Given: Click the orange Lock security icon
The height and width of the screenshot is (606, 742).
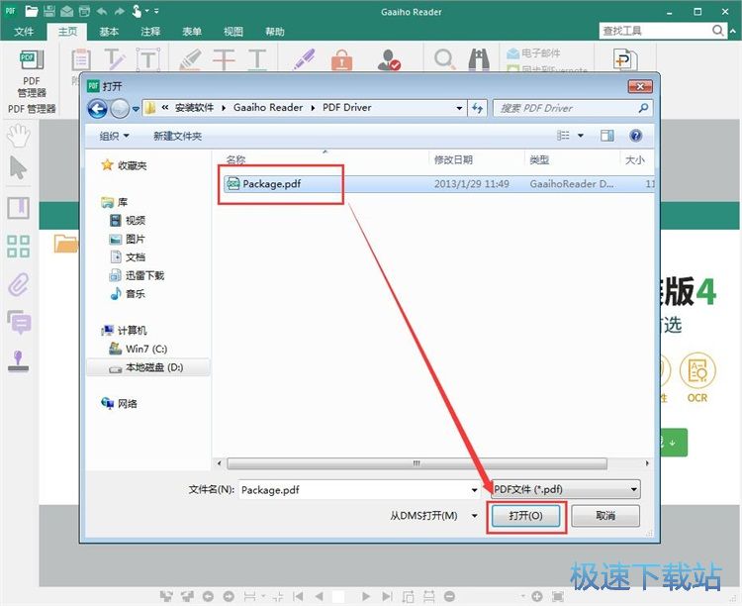Looking at the screenshot, I should click(x=341, y=59).
